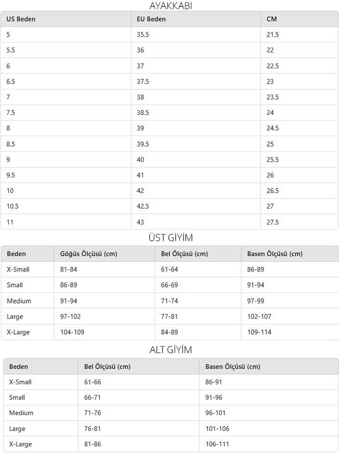
Task: Select the AYAKKABI table title
Action: [x=171, y=6]
